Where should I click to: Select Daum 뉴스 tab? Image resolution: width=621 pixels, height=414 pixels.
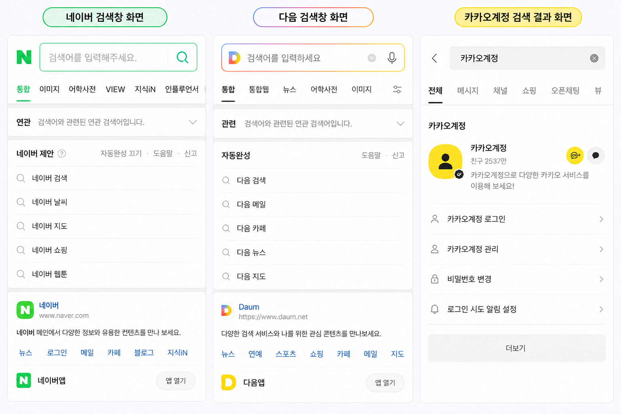pos(289,89)
